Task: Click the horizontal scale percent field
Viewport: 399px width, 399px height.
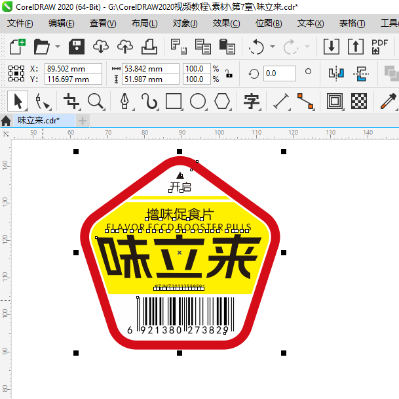Action: coord(197,69)
